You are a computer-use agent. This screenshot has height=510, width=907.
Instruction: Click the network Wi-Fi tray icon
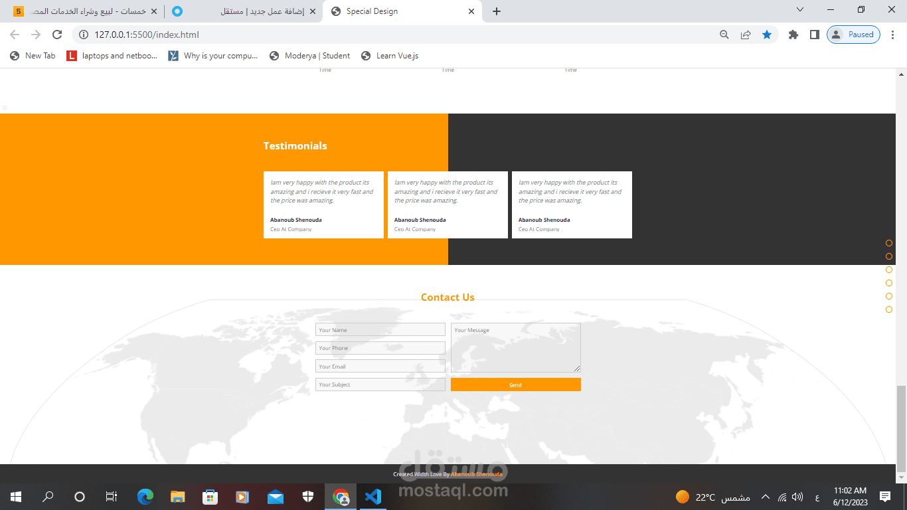782,497
